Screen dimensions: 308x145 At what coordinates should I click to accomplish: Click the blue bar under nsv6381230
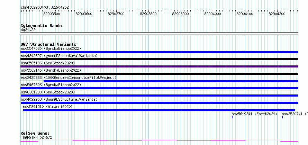159,96
